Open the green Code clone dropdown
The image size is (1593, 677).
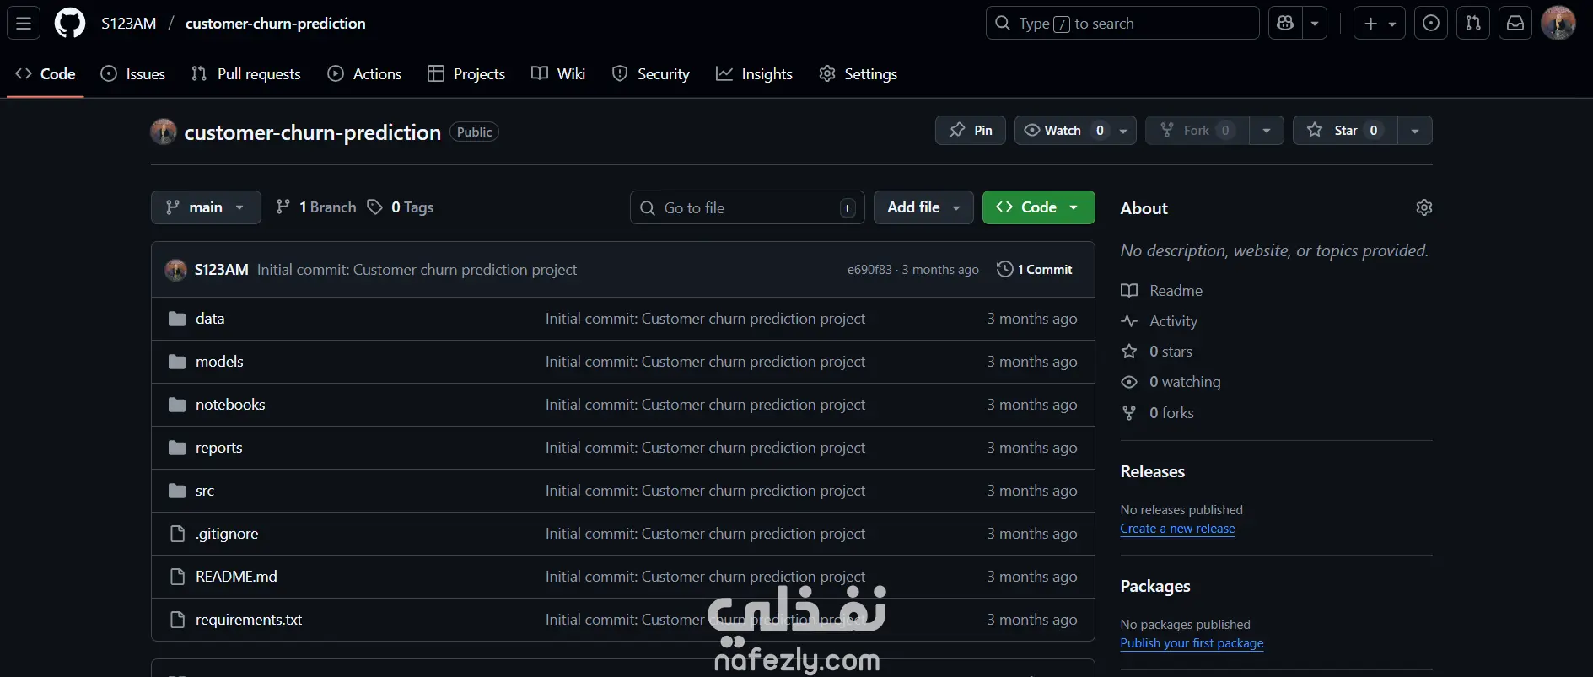(1039, 207)
